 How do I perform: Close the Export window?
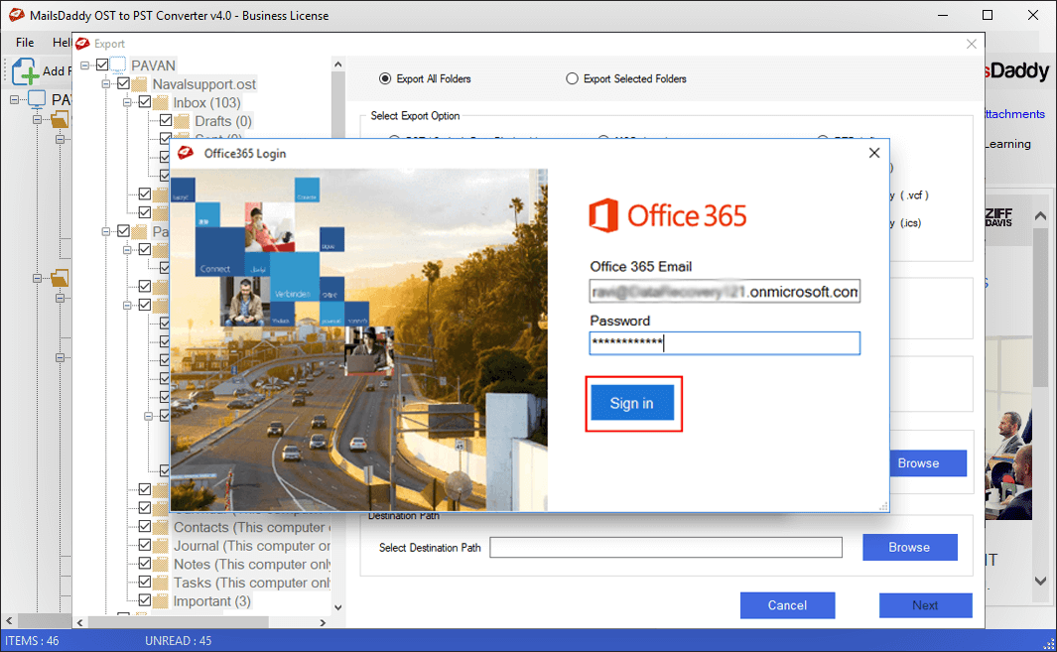(972, 44)
